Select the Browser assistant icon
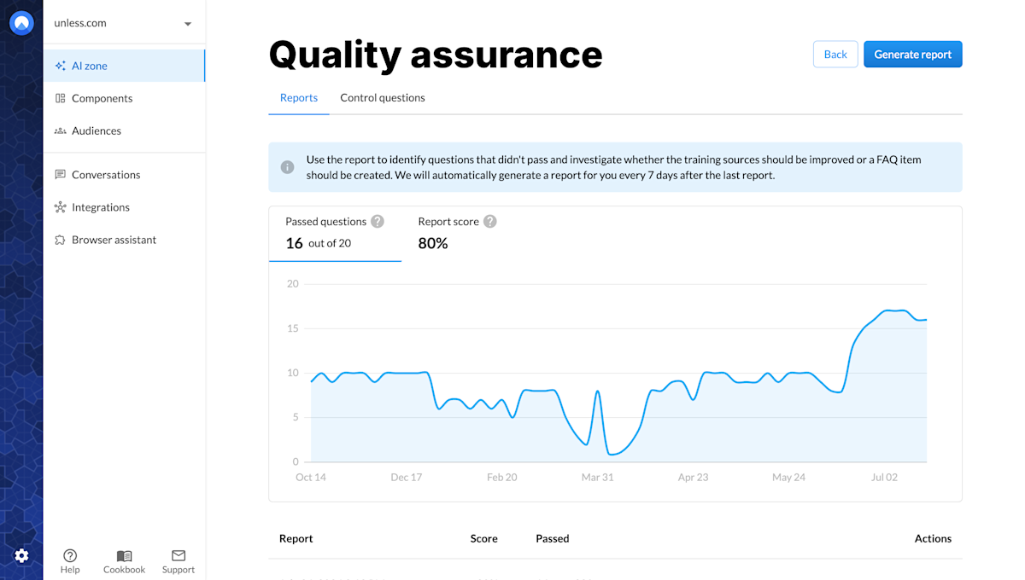Viewport: 1025px width, 580px height. [x=60, y=240]
